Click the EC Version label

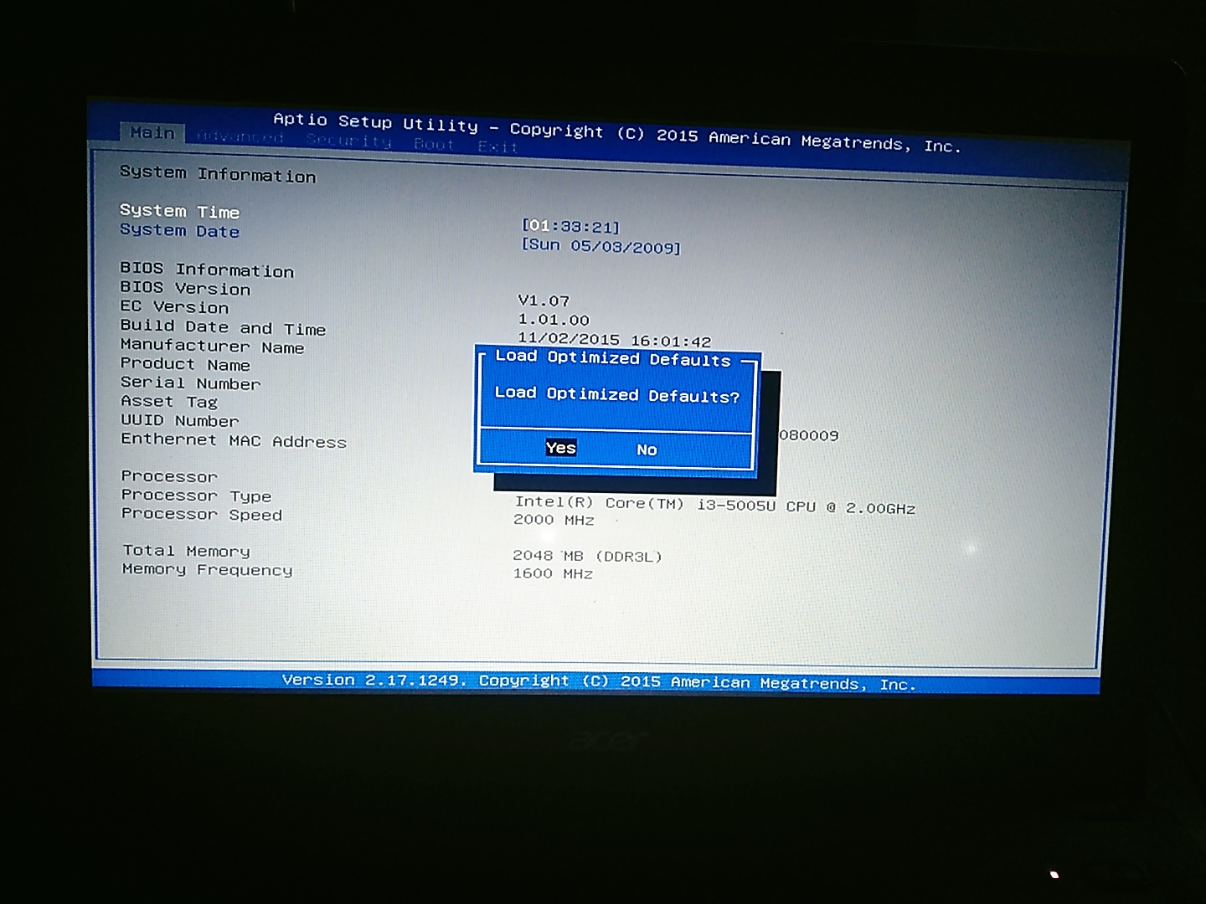coord(174,307)
